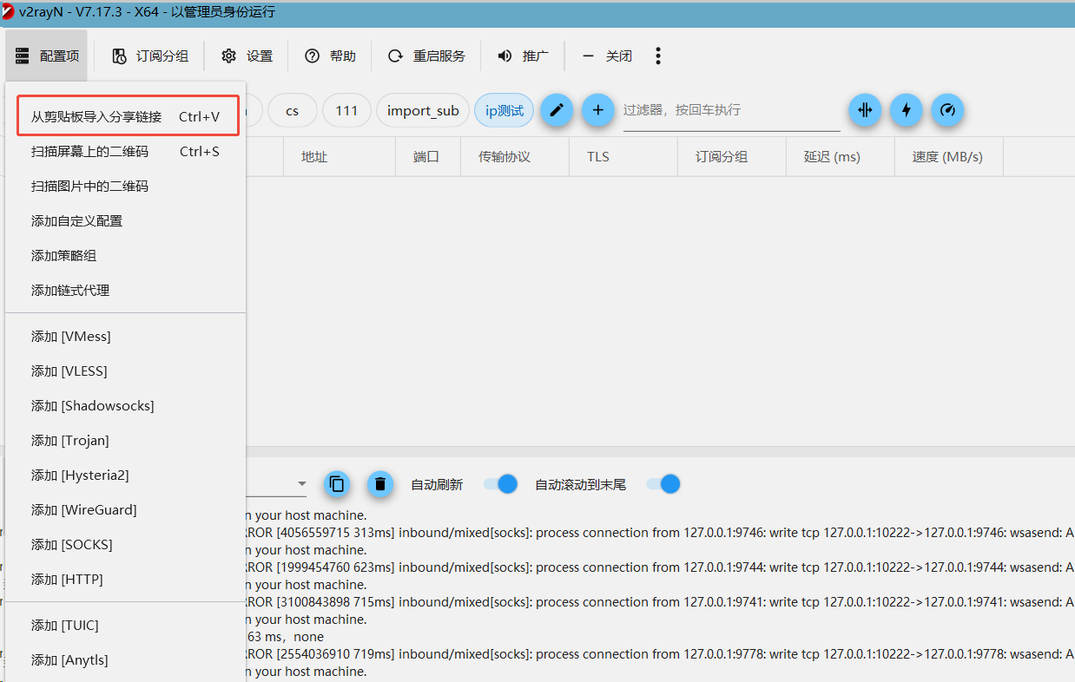This screenshot has width=1075, height=682.
Task: Click 重启服务 to restart service
Action: 426,56
